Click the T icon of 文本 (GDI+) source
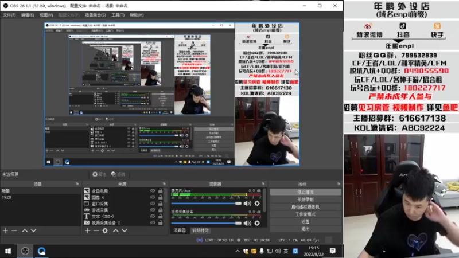 [87, 216]
